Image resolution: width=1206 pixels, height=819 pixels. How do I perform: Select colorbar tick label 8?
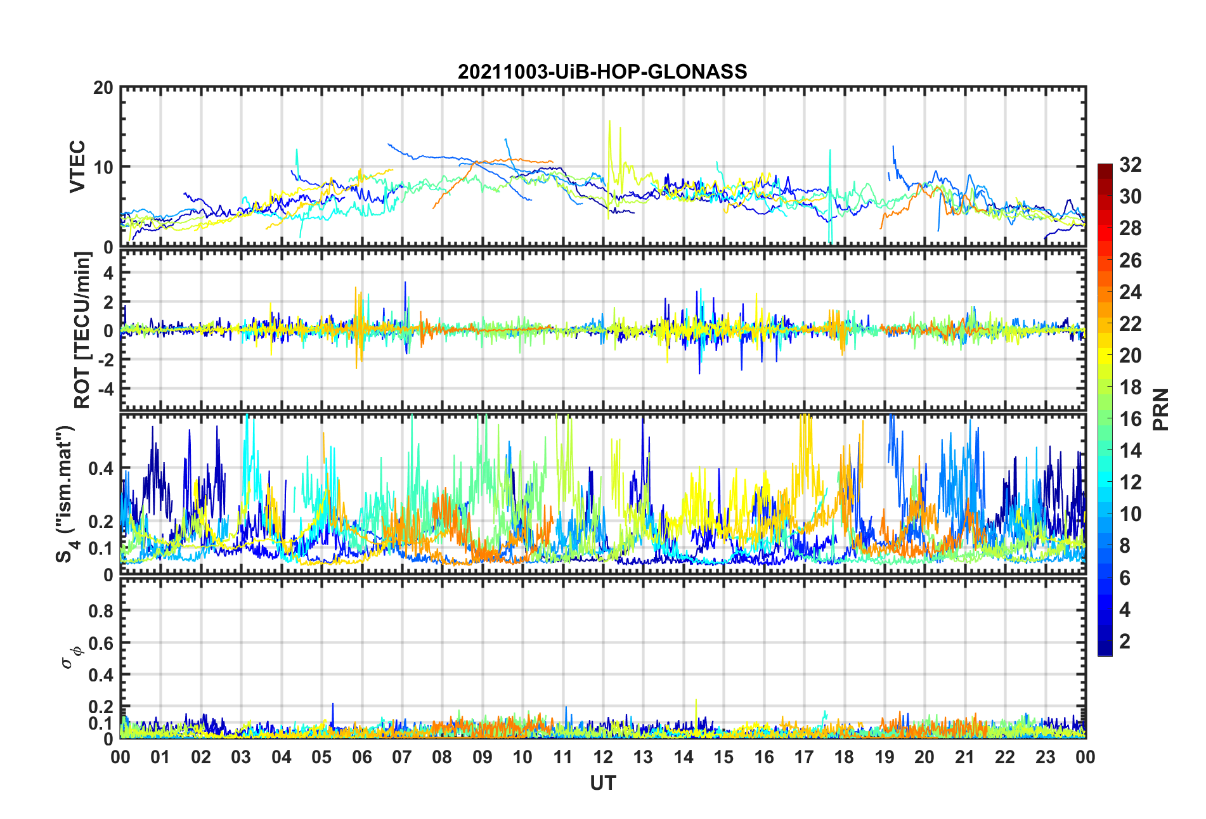pos(1125,546)
